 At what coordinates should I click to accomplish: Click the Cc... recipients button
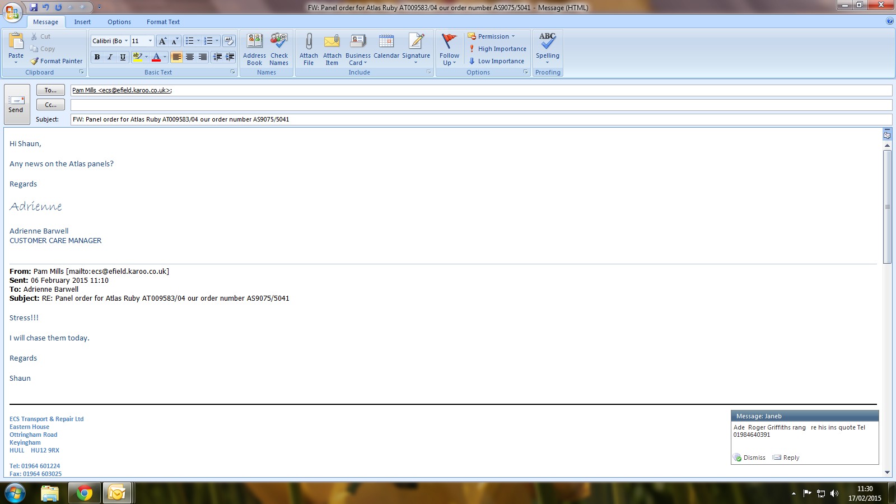pyautogui.click(x=50, y=105)
